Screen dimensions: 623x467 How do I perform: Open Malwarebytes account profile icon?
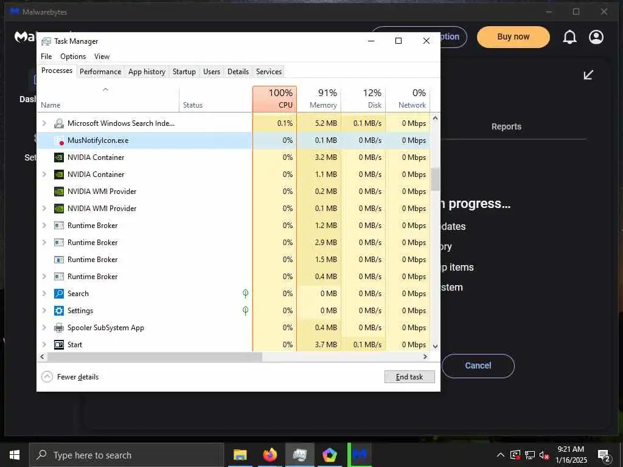coord(596,37)
